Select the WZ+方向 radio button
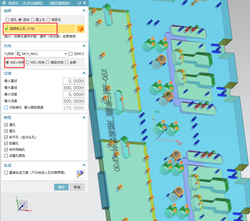 [x=27, y=62]
